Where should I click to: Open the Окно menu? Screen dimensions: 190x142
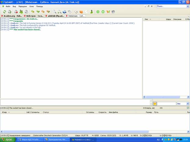[31, 6]
